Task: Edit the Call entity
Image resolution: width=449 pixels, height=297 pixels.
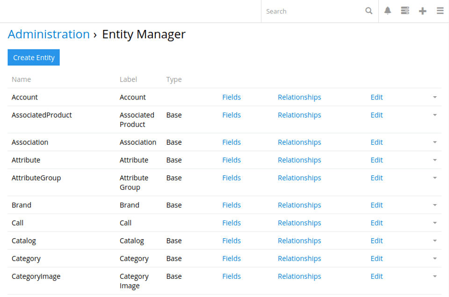Action: [377, 223]
